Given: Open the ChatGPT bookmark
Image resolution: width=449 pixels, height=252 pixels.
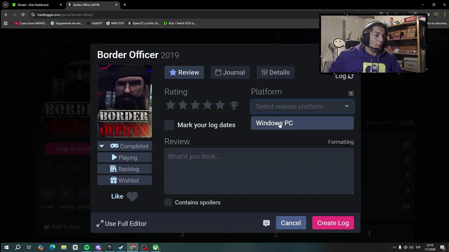Looking at the screenshot, I should click(95, 23).
